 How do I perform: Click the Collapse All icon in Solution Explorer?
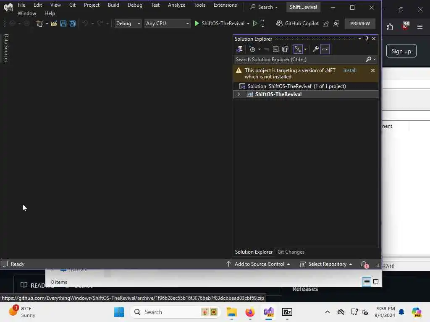[x=276, y=49]
